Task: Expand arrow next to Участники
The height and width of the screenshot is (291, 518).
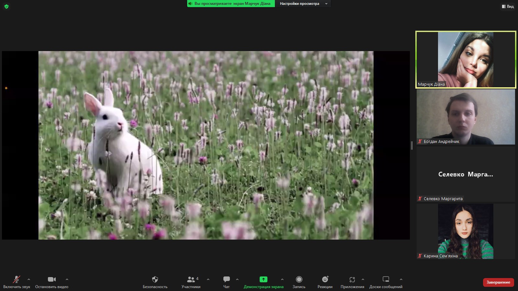Action: (208, 279)
